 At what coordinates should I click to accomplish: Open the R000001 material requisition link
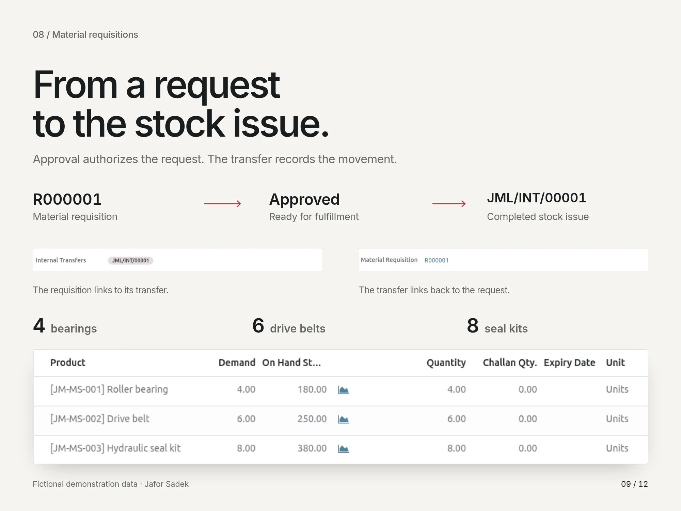tap(436, 260)
